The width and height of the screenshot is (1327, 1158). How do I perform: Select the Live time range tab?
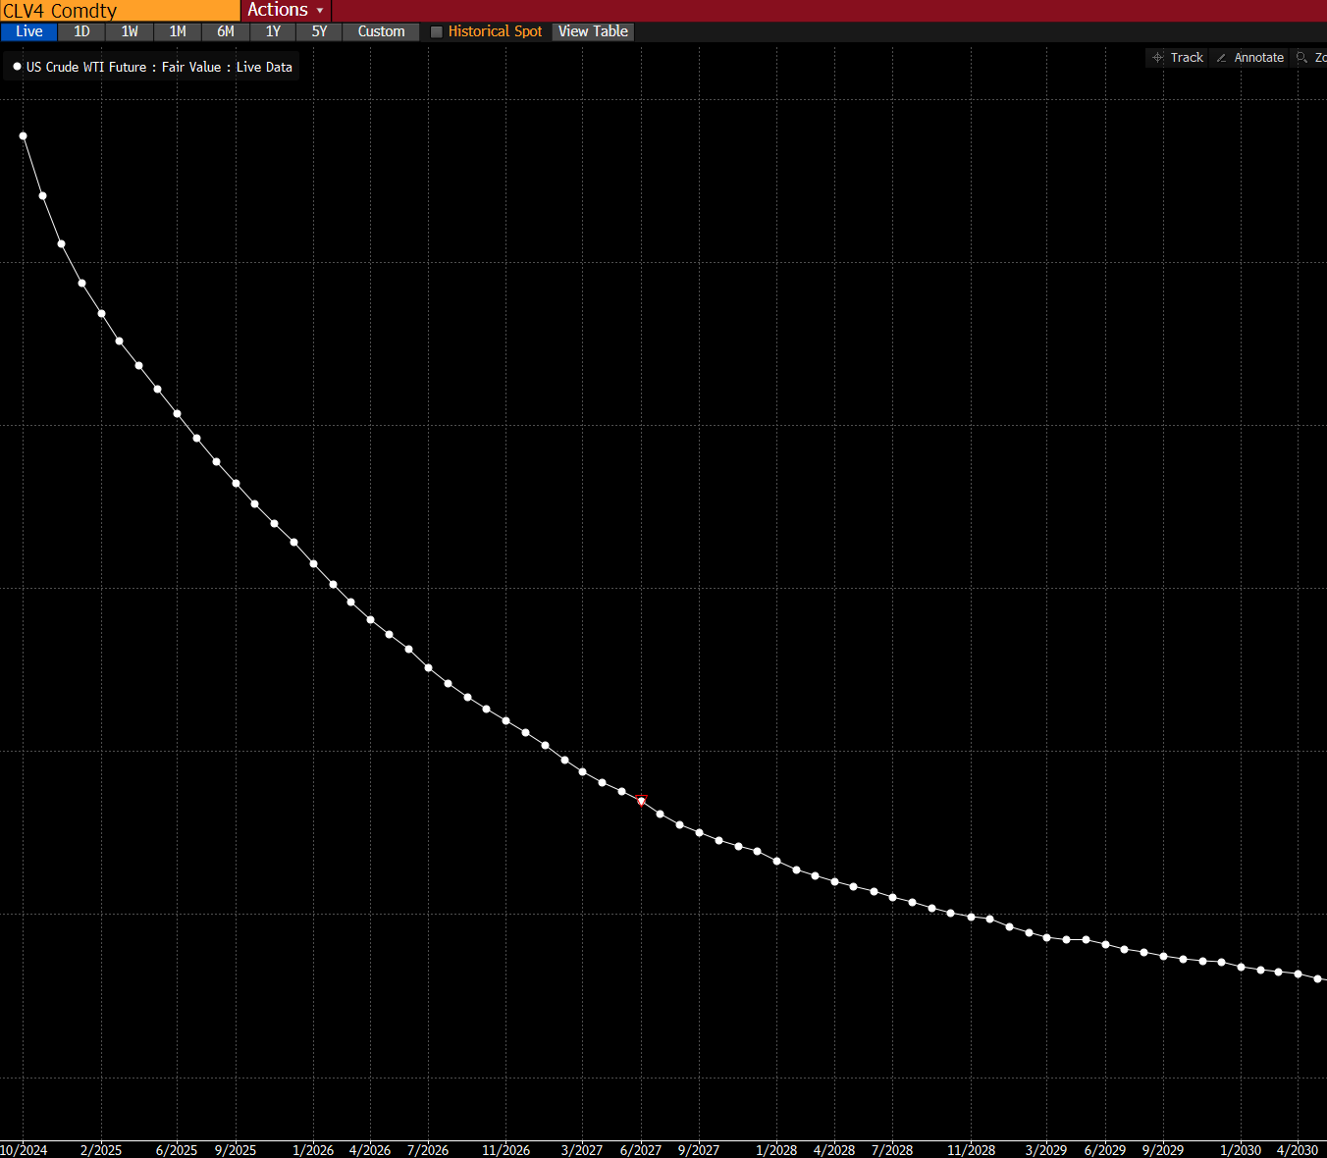point(29,31)
